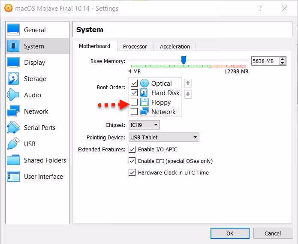Open the Network monitors icon in sidebar

click(13, 111)
